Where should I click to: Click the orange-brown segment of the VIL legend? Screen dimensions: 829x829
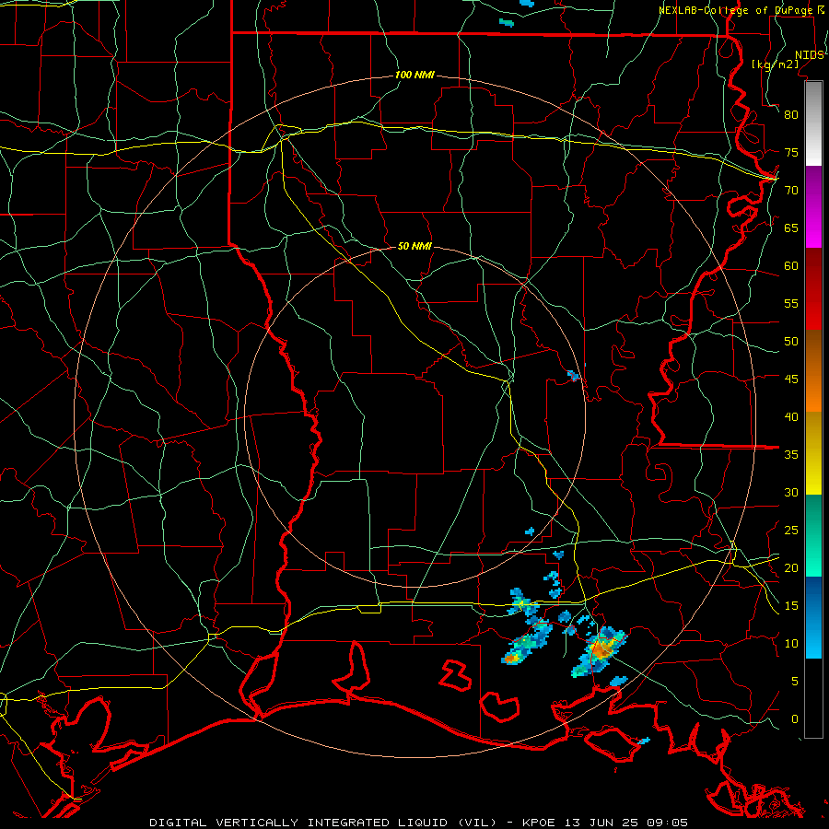click(x=813, y=371)
